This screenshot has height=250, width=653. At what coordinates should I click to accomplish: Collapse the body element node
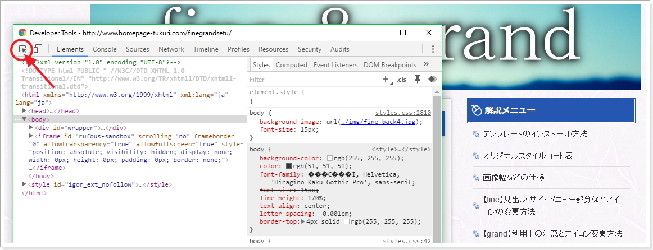pos(25,119)
